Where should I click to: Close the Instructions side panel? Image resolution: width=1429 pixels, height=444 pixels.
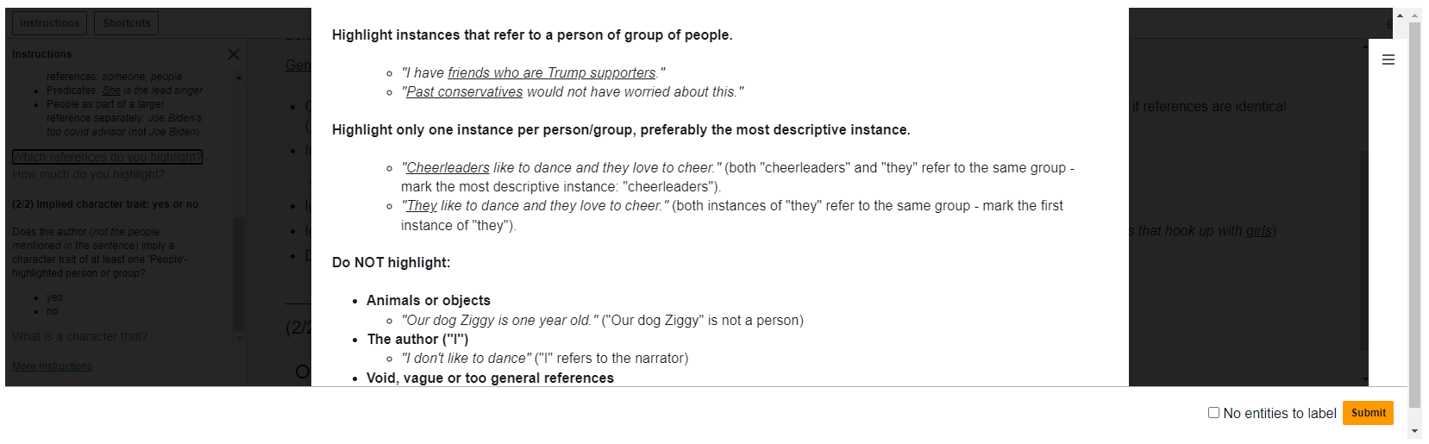click(234, 54)
